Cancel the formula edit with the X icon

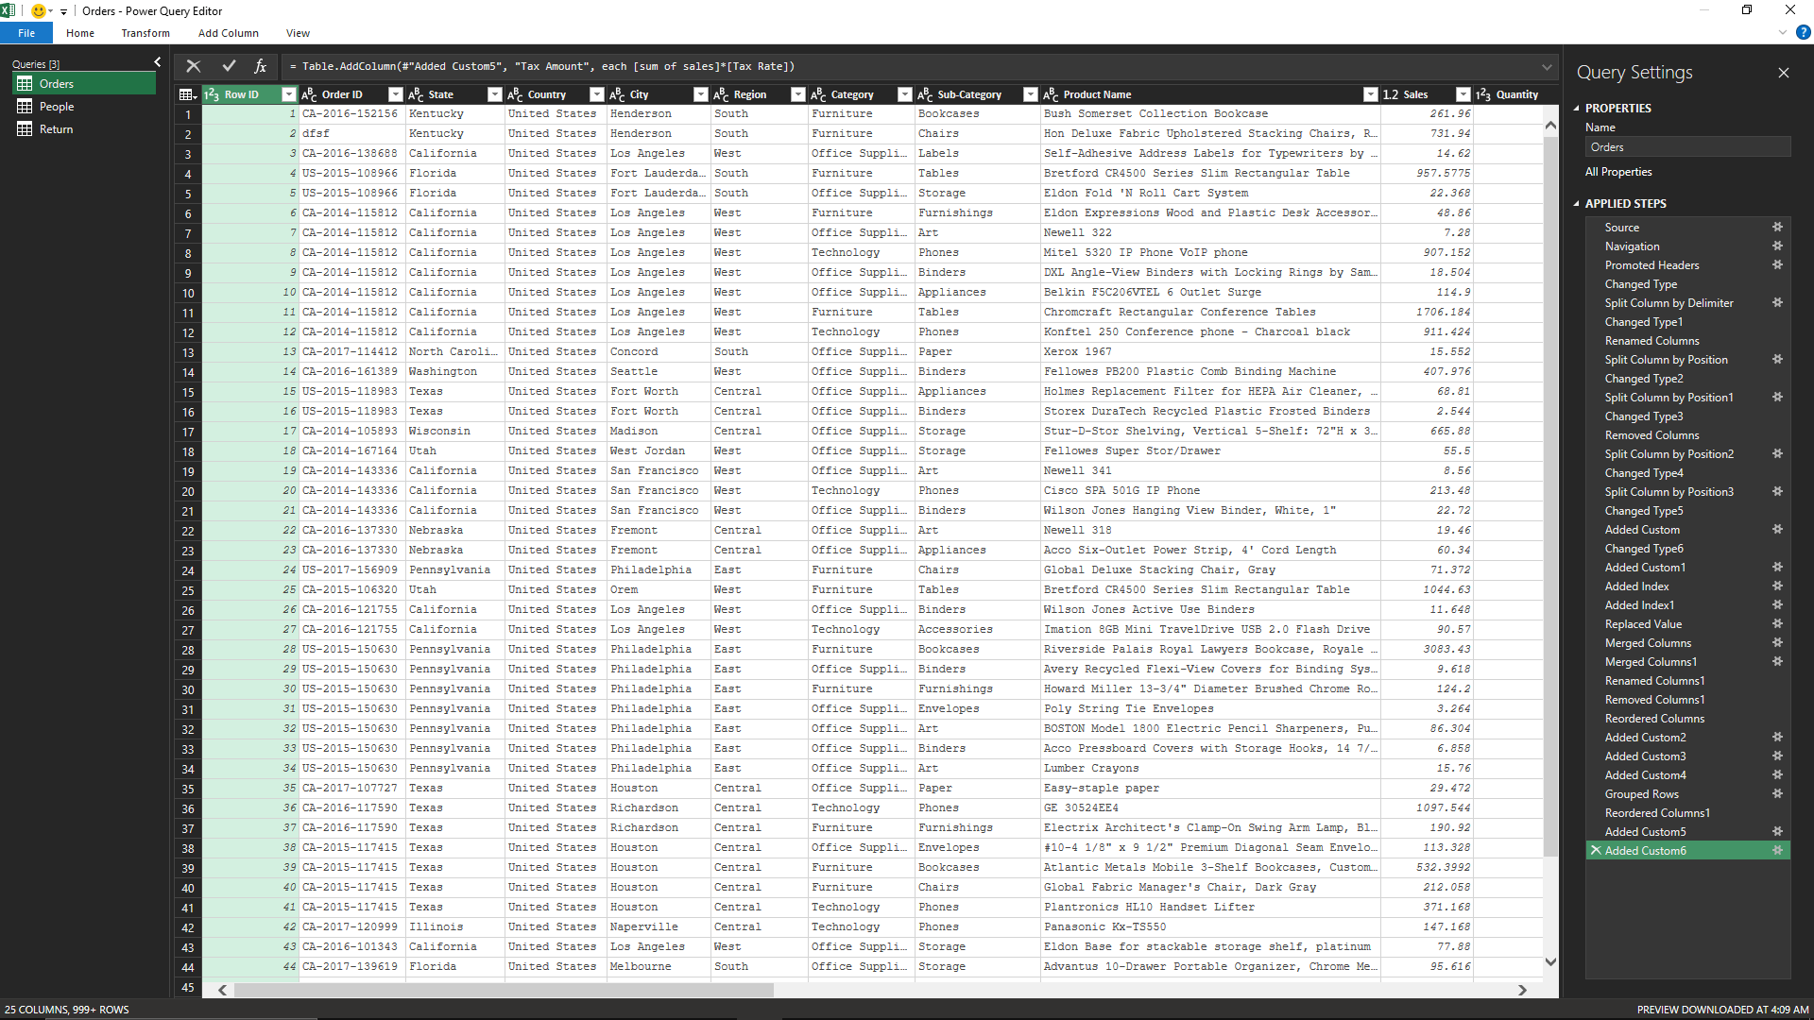point(193,66)
